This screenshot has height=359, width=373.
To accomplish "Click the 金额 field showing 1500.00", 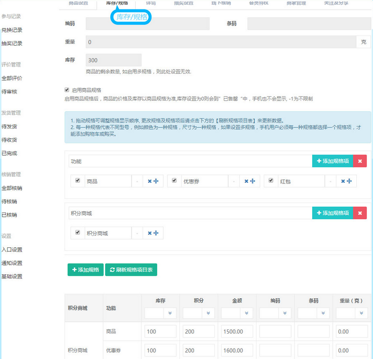I will (x=237, y=331).
